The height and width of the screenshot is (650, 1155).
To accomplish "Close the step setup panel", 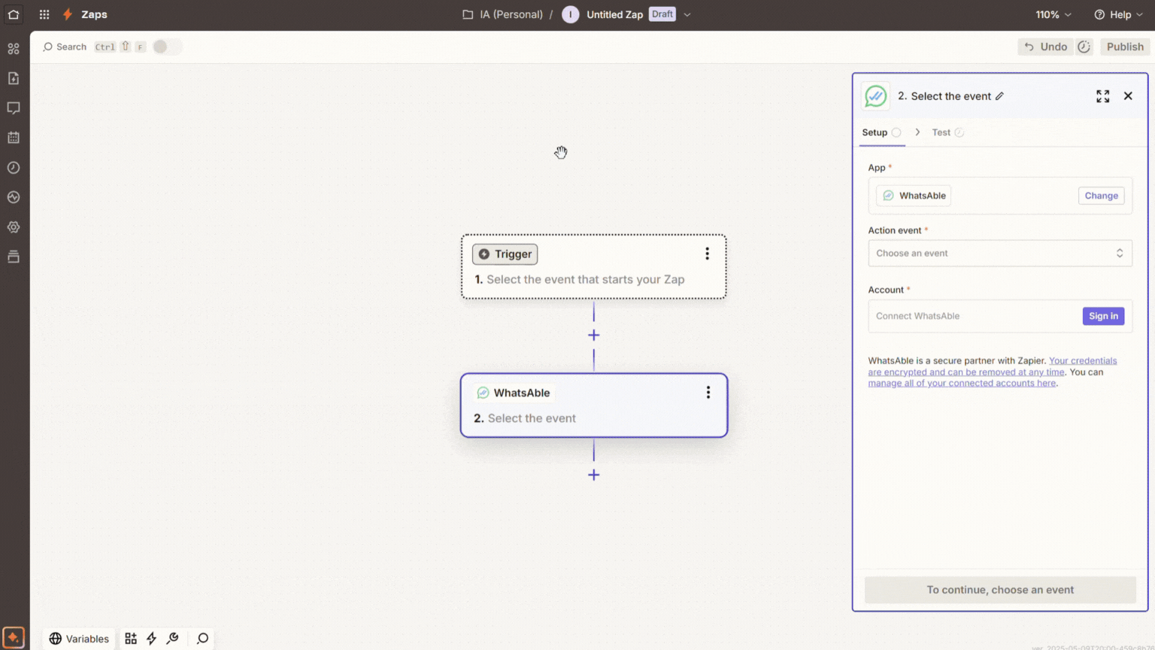I will click(x=1128, y=96).
